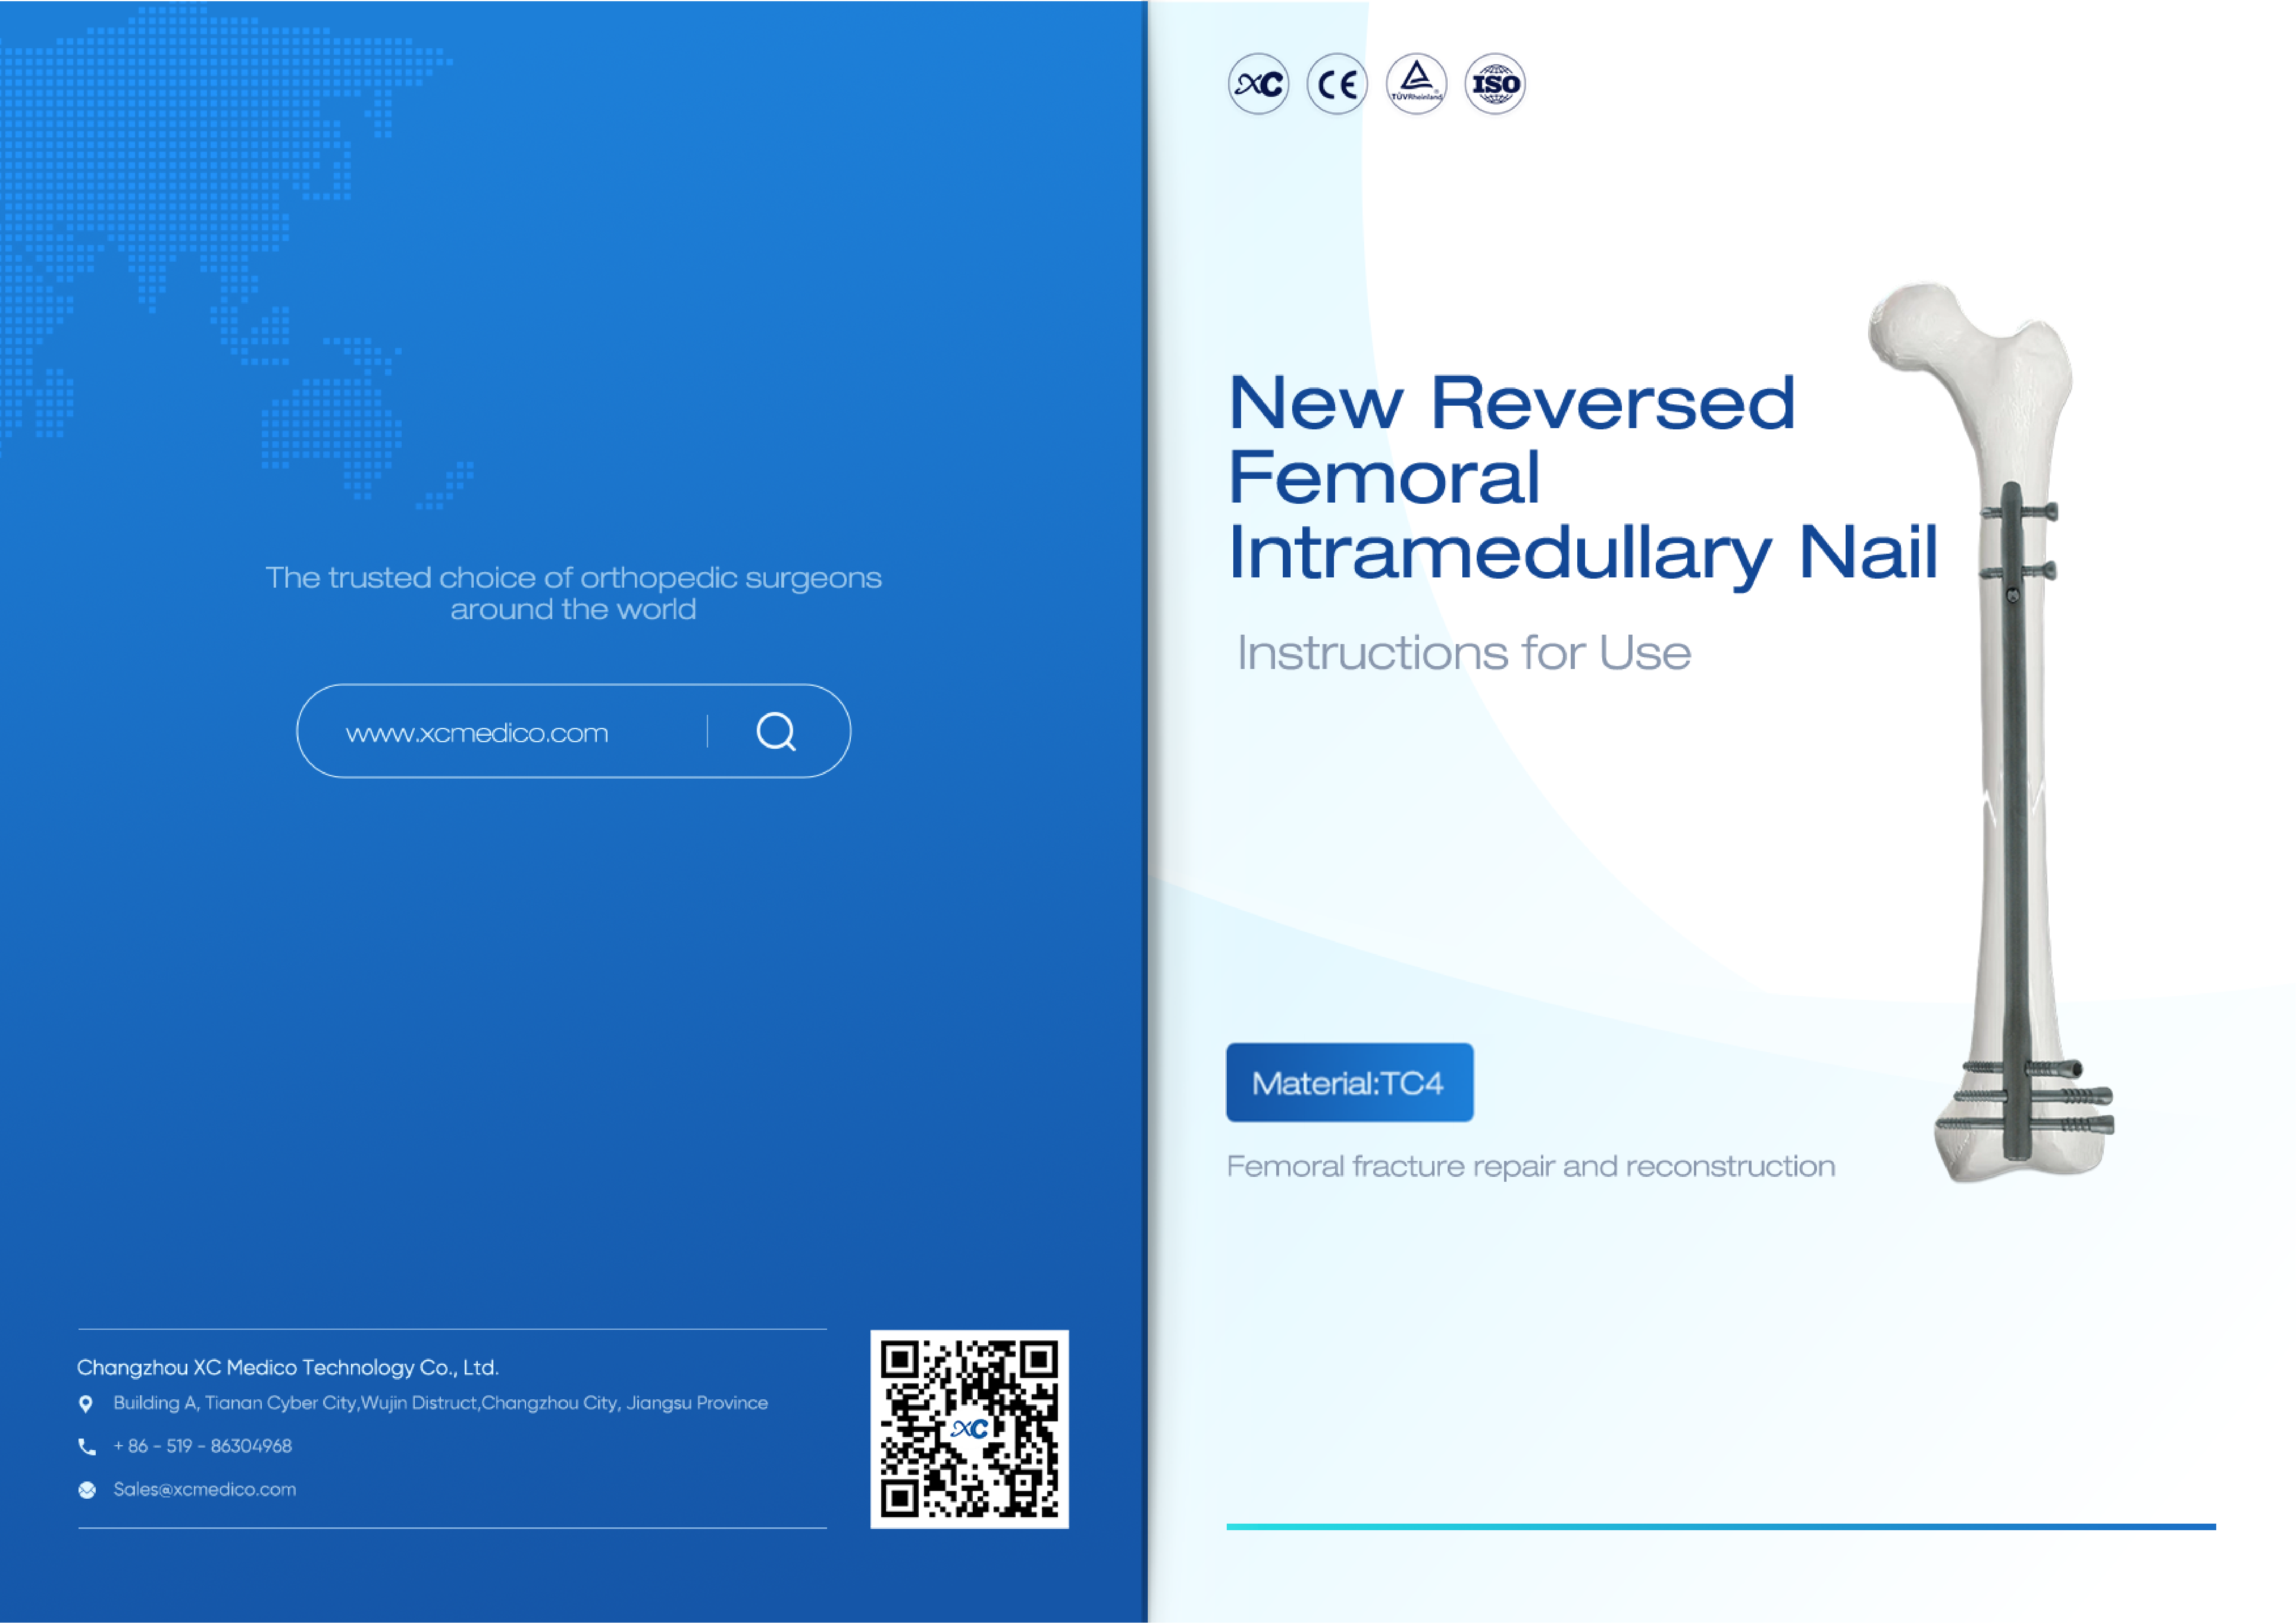Click the 'Instructions for Use' subtitle

(x=1464, y=653)
